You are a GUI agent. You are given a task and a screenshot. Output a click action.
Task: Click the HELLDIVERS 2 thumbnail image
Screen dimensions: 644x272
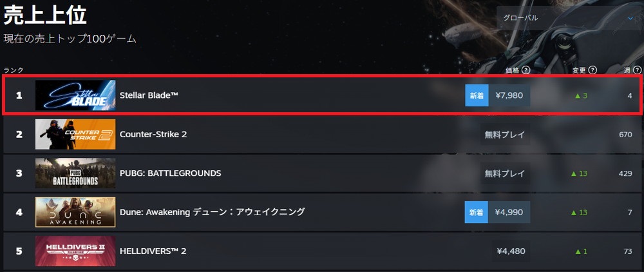(75, 251)
